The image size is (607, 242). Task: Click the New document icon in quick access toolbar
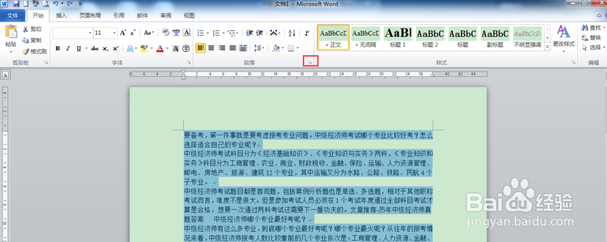click(x=25, y=4)
